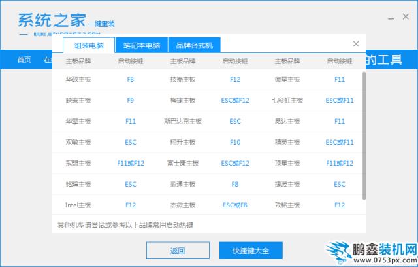This screenshot has height=267, width=418.
Task: Click F12 hotkey next to 技嘉主板
Action: tap(235, 79)
